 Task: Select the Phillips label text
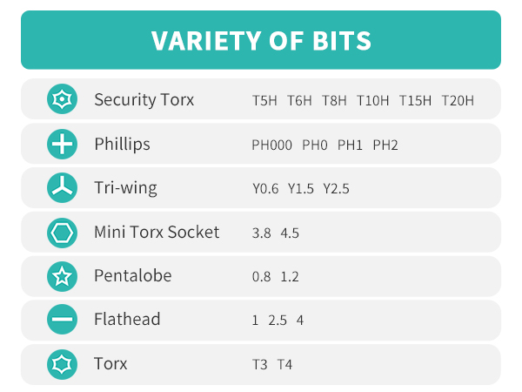pyautogui.click(x=122, y=145)
